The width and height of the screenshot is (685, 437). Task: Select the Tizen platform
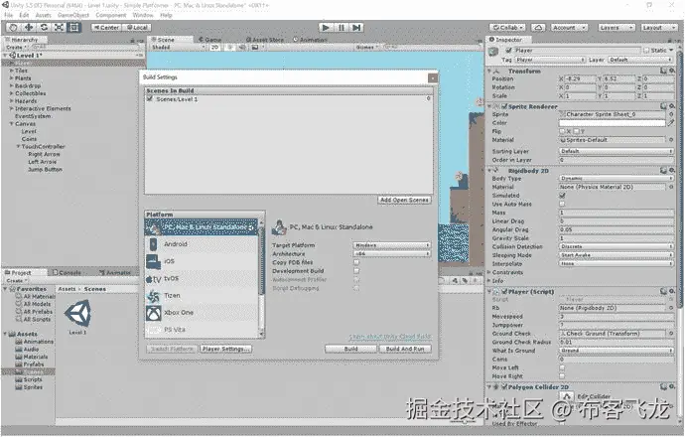click(201, 296)
